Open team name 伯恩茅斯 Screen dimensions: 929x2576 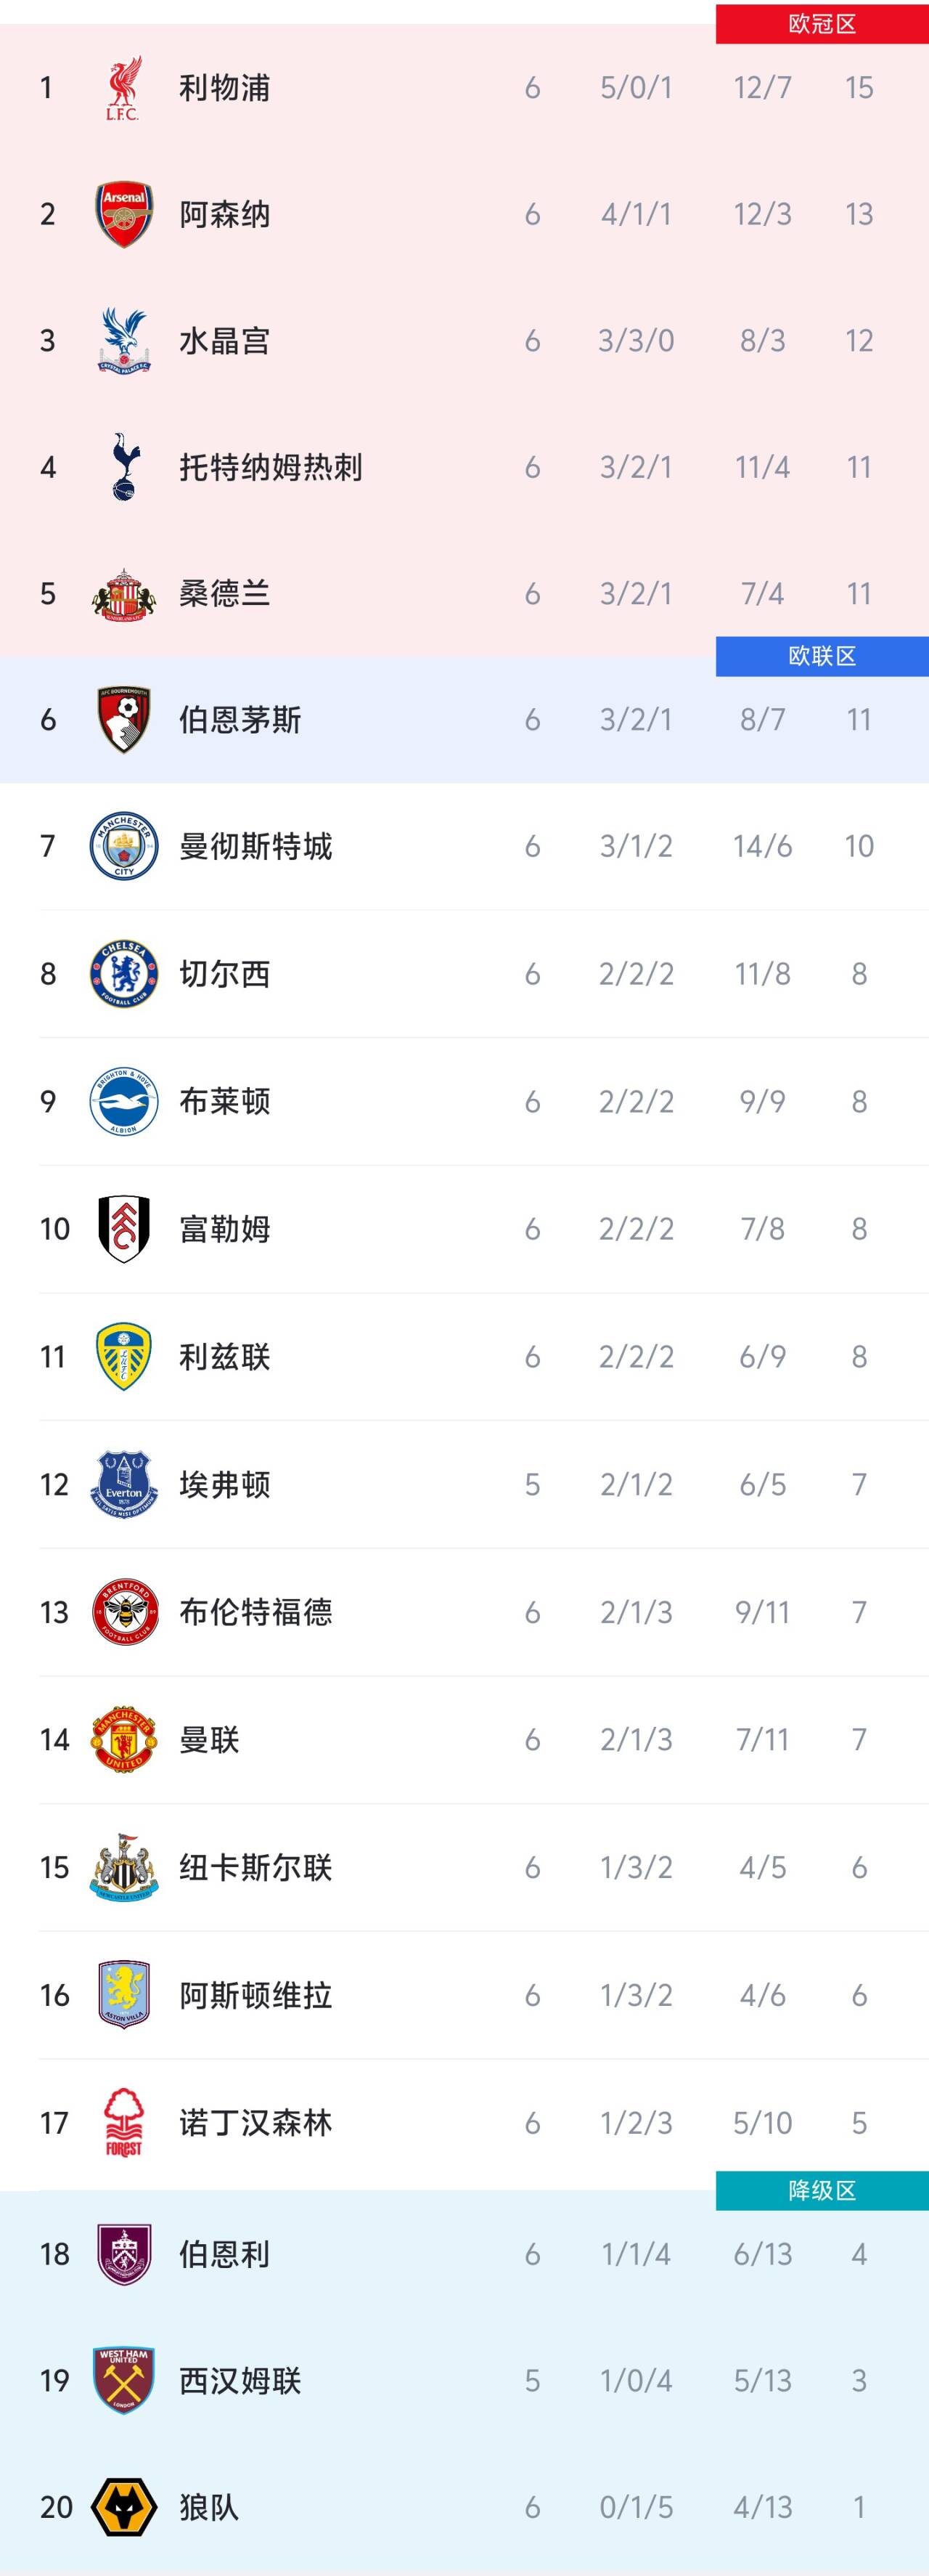tap(240, 720)
